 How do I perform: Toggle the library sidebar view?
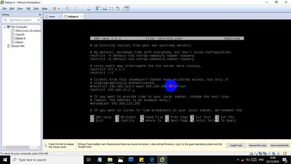98,9
